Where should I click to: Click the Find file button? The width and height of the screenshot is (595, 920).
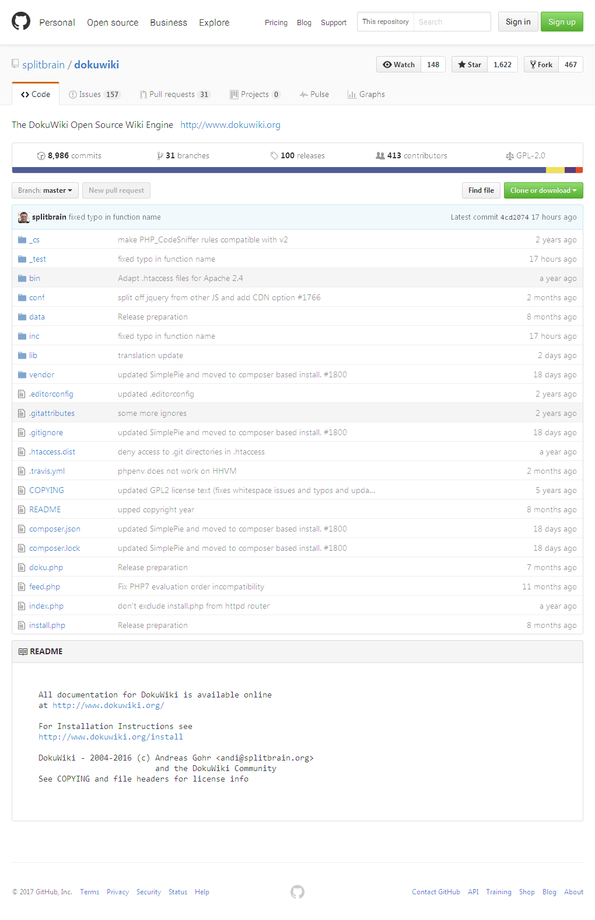tap(481, 190)
